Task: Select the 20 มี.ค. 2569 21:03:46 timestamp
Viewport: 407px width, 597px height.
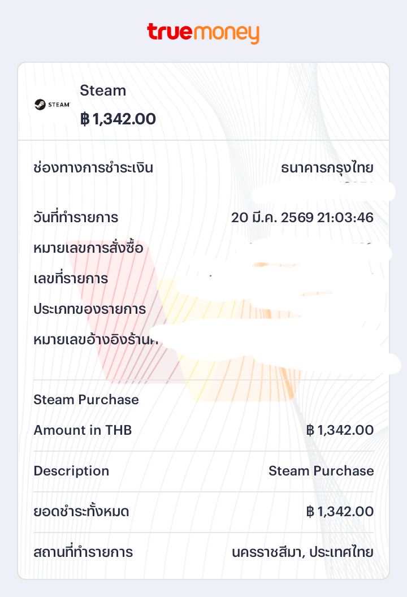Action: click(302, 218)
